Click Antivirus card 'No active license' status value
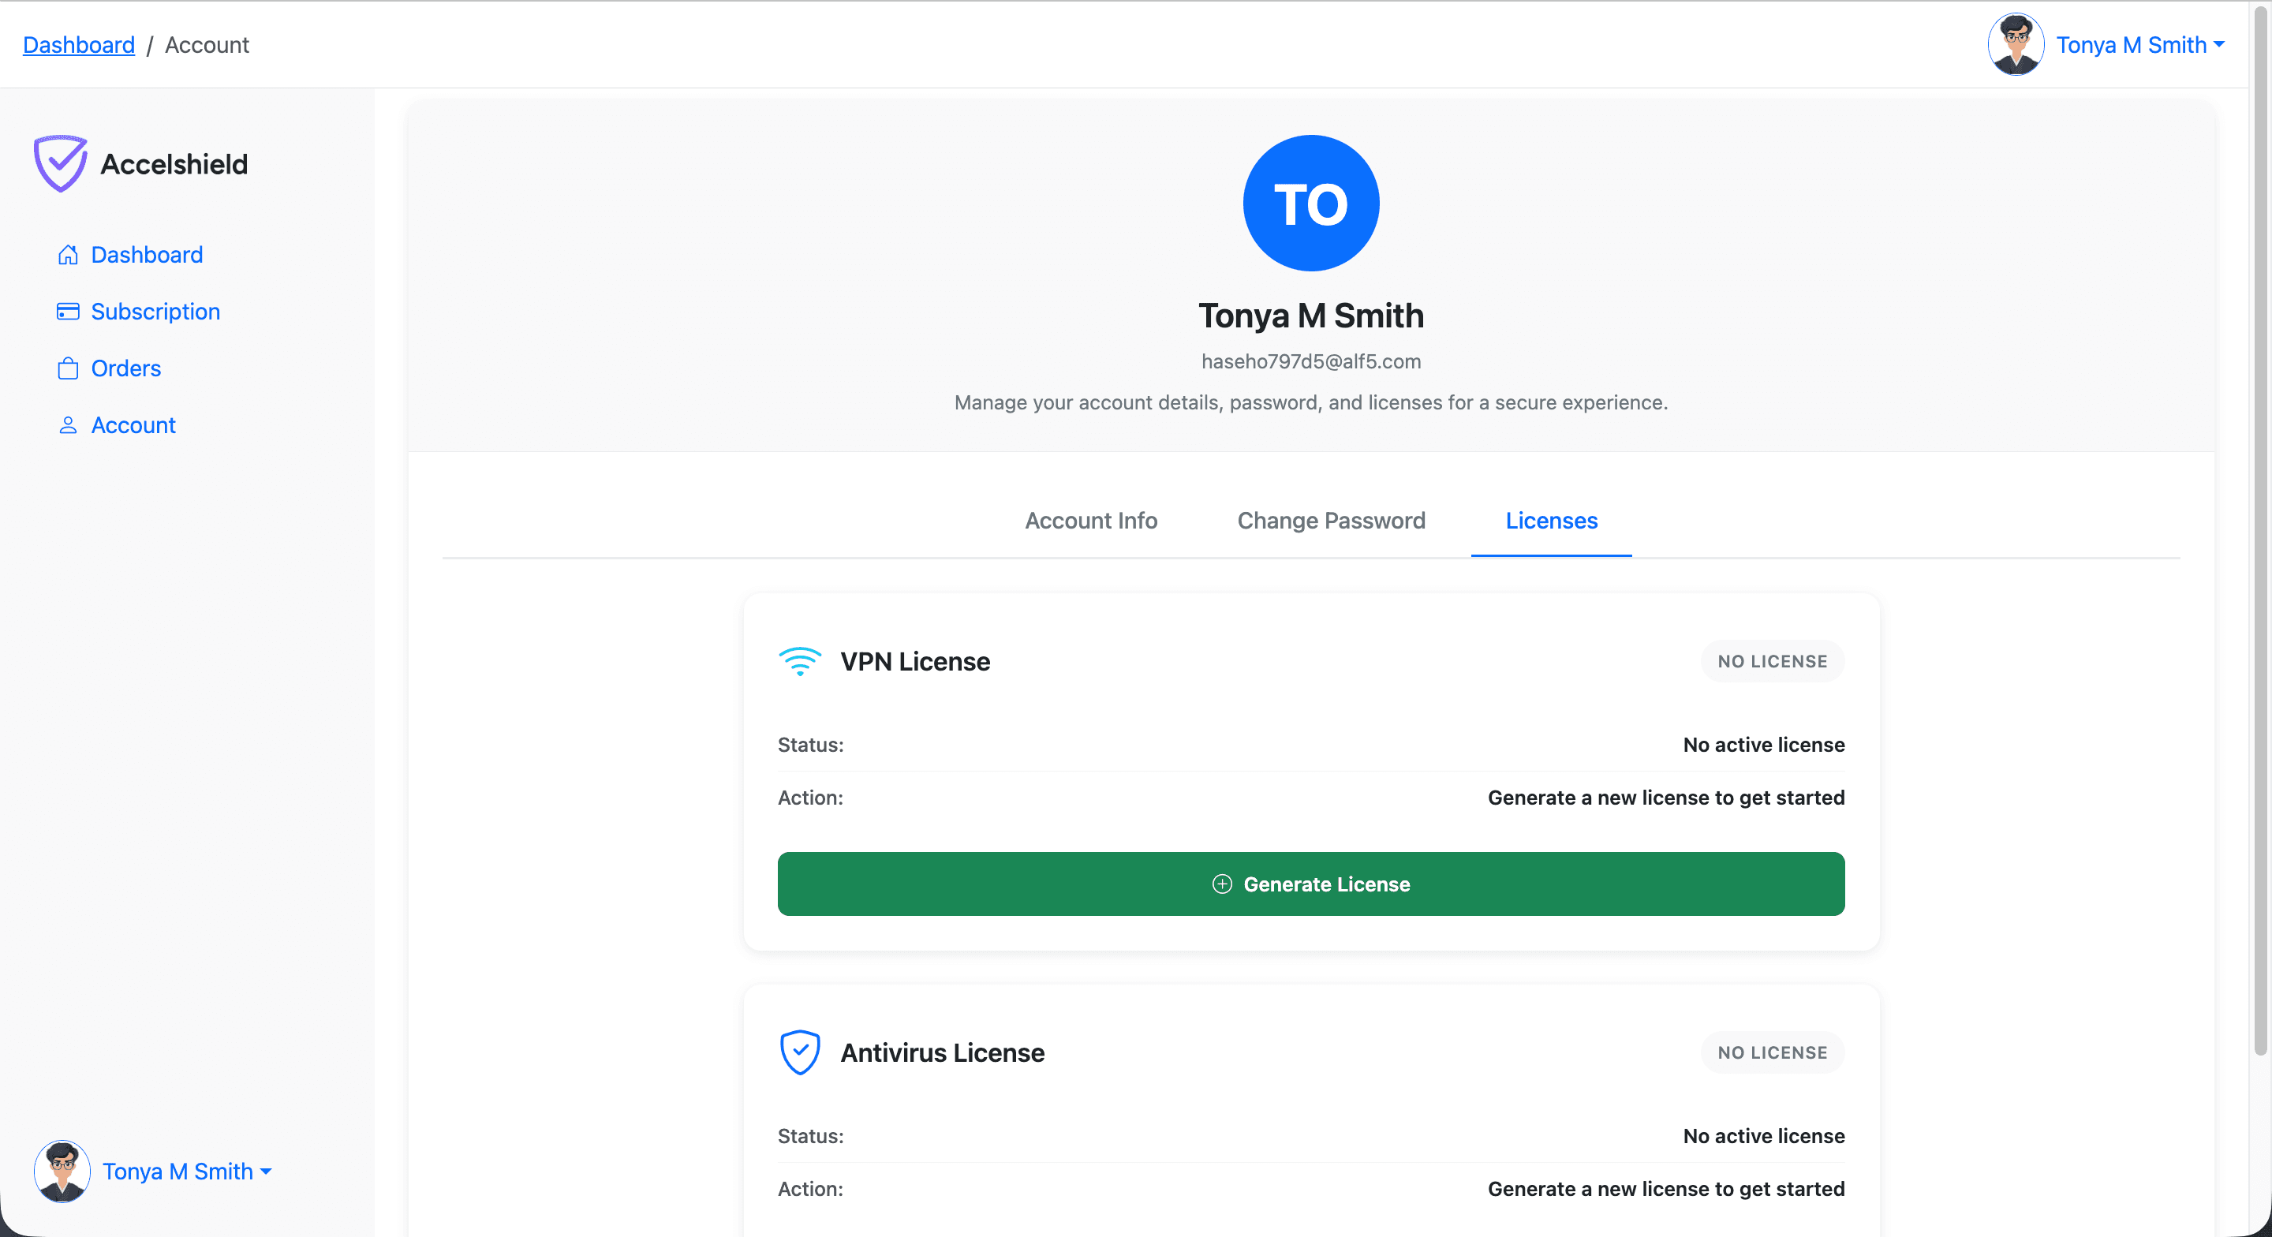2272x1237 pixels. 1763,1135
